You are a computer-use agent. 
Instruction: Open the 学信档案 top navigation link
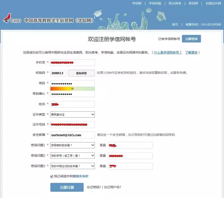pos(155,3)
